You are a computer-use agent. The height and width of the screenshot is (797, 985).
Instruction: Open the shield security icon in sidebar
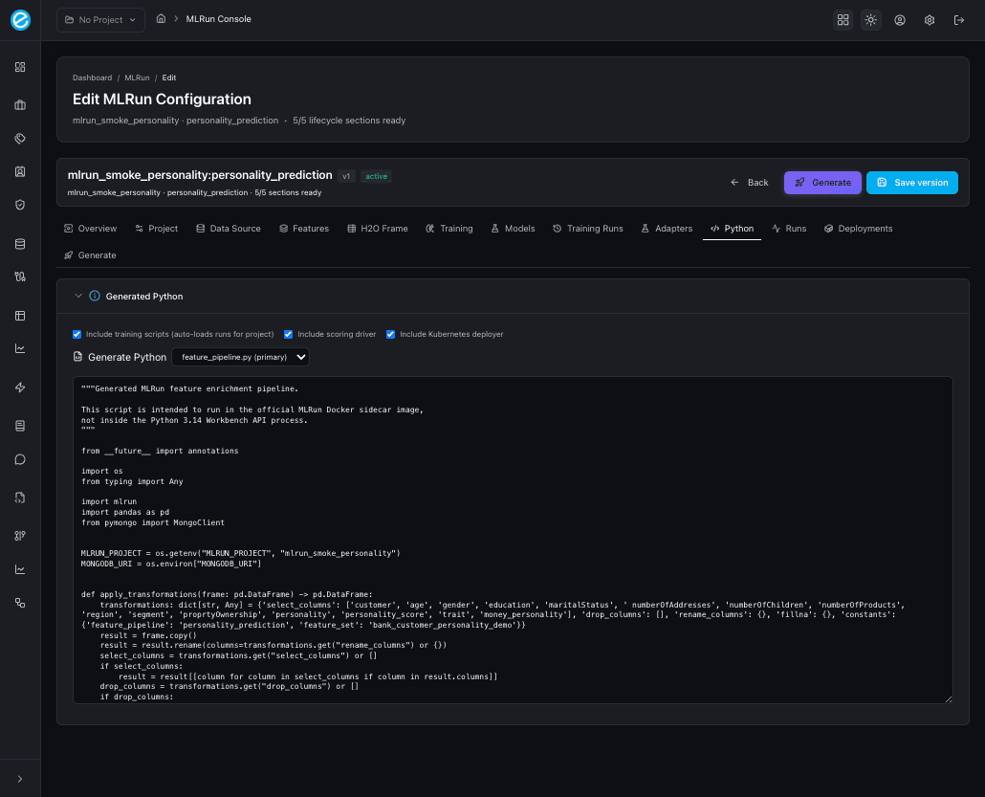[19, 205]
